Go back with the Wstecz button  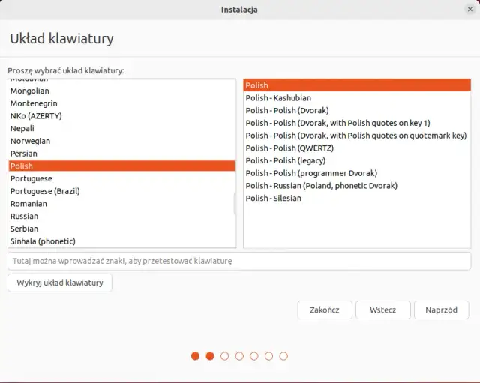[x=382, y=310]
